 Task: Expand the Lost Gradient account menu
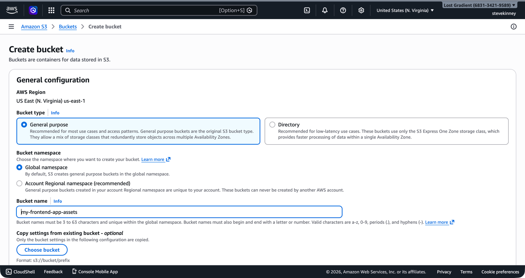click(479, 5)
